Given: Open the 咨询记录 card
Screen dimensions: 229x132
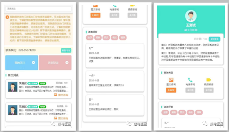Looking at the screenshot, I should 55,62.
